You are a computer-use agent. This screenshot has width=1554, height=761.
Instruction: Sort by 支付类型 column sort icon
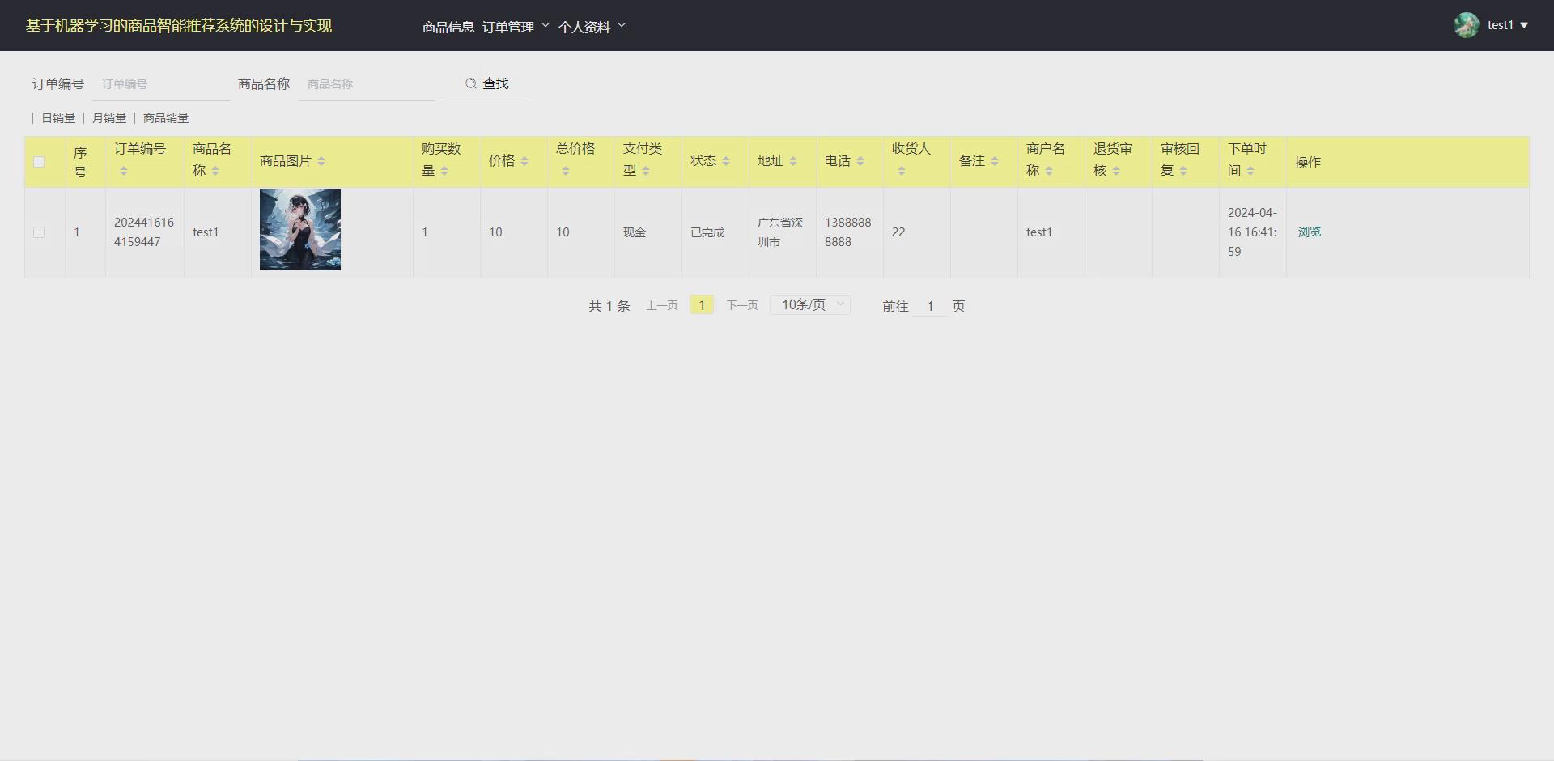pos(646,171)
